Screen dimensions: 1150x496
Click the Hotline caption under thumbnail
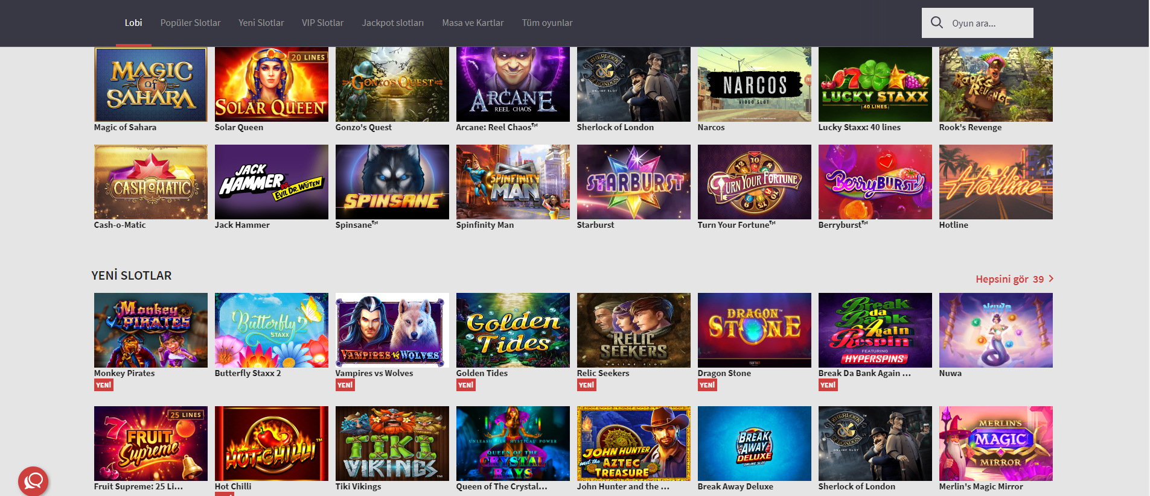954,225
